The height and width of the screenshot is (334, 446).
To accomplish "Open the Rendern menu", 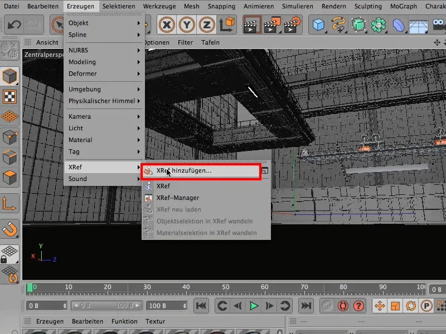I will [333, 6].
